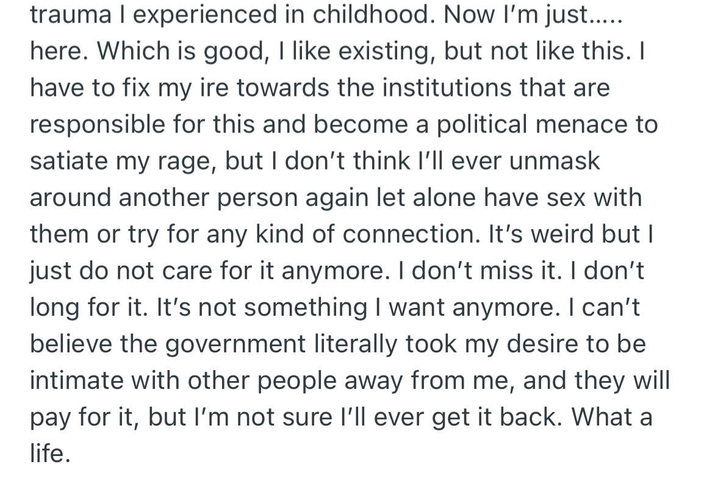Tap the final word "life."
Image resolution: width=715 pixels, height=481 pixels.
tap(50, 453)
